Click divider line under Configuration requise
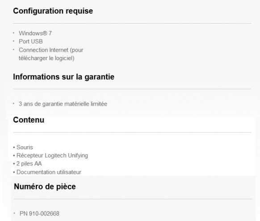 coord(132,23)
